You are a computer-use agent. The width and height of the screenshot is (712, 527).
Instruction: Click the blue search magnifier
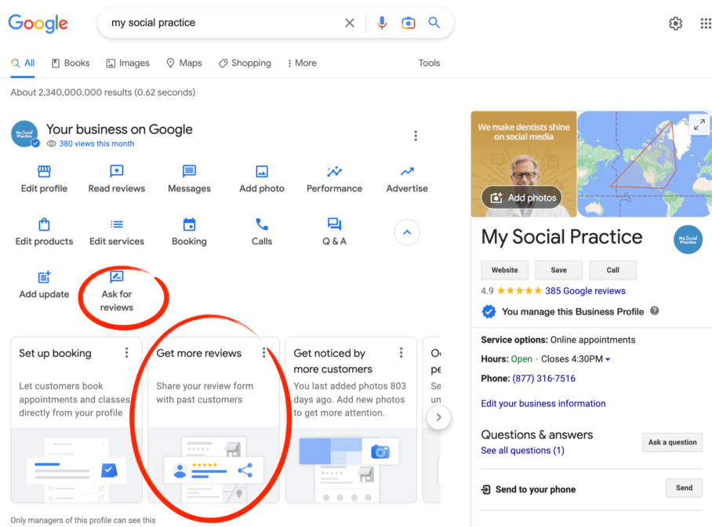(x=434, y=23)
